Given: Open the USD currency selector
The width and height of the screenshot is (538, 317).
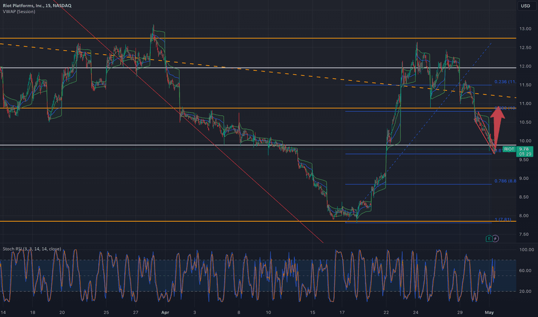Looking at the screenshot, I should pyautogui.click(x=526, y=6).
